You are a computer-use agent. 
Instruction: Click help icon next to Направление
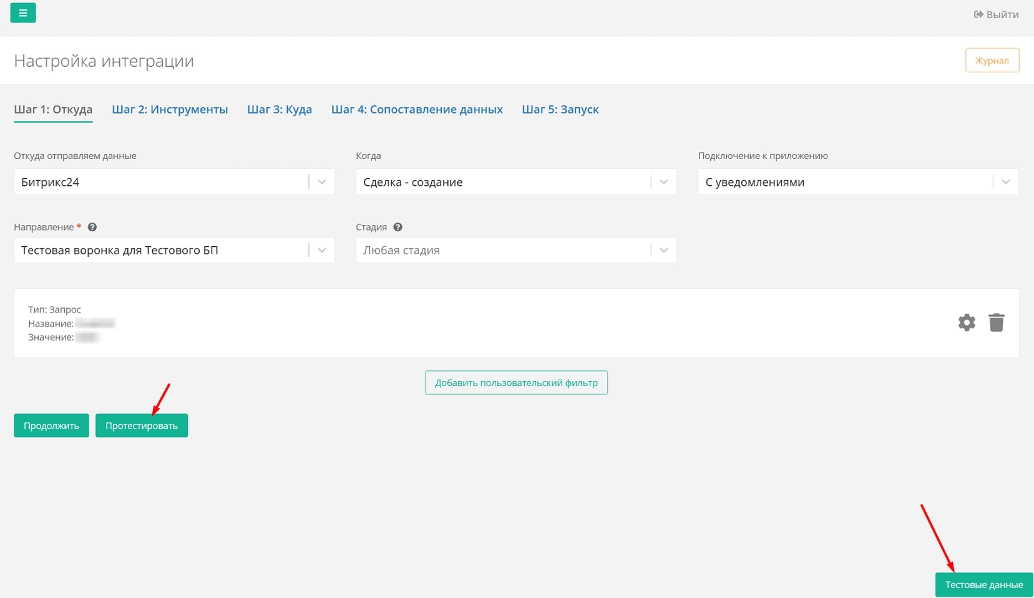click(x=92, y=228)
